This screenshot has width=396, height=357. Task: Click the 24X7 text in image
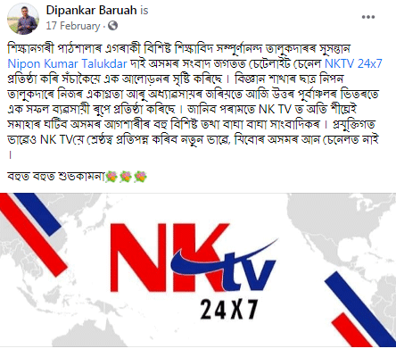tap(228, 310)
